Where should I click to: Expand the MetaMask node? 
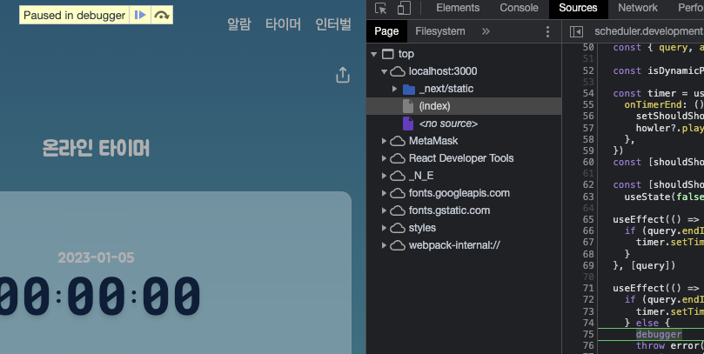coord(384,141)
